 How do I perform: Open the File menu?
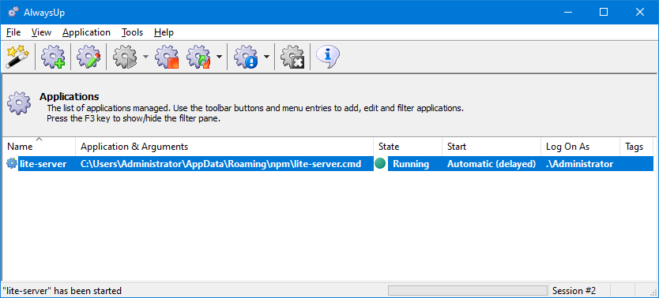pos(13,32)
